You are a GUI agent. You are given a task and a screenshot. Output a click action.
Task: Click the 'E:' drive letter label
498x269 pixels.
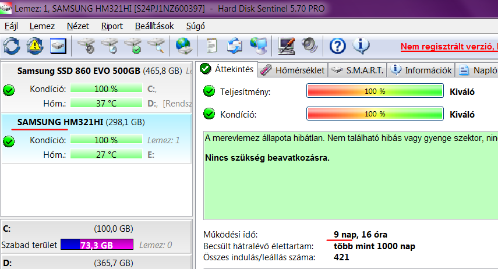(x=151, y=155)
